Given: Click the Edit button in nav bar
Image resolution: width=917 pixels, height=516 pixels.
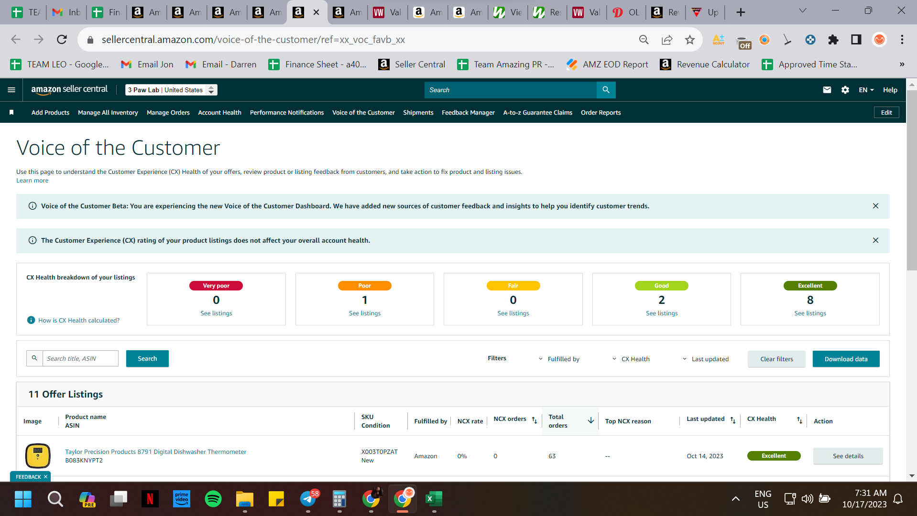Looking at the screenshot, I should 886,112.
